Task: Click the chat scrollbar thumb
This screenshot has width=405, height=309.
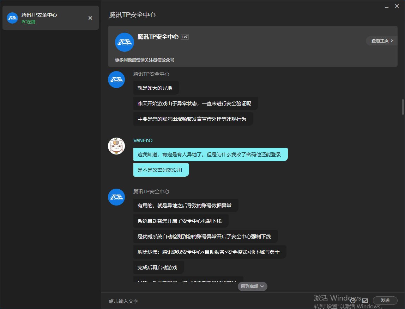Action: tap(403, 107)
